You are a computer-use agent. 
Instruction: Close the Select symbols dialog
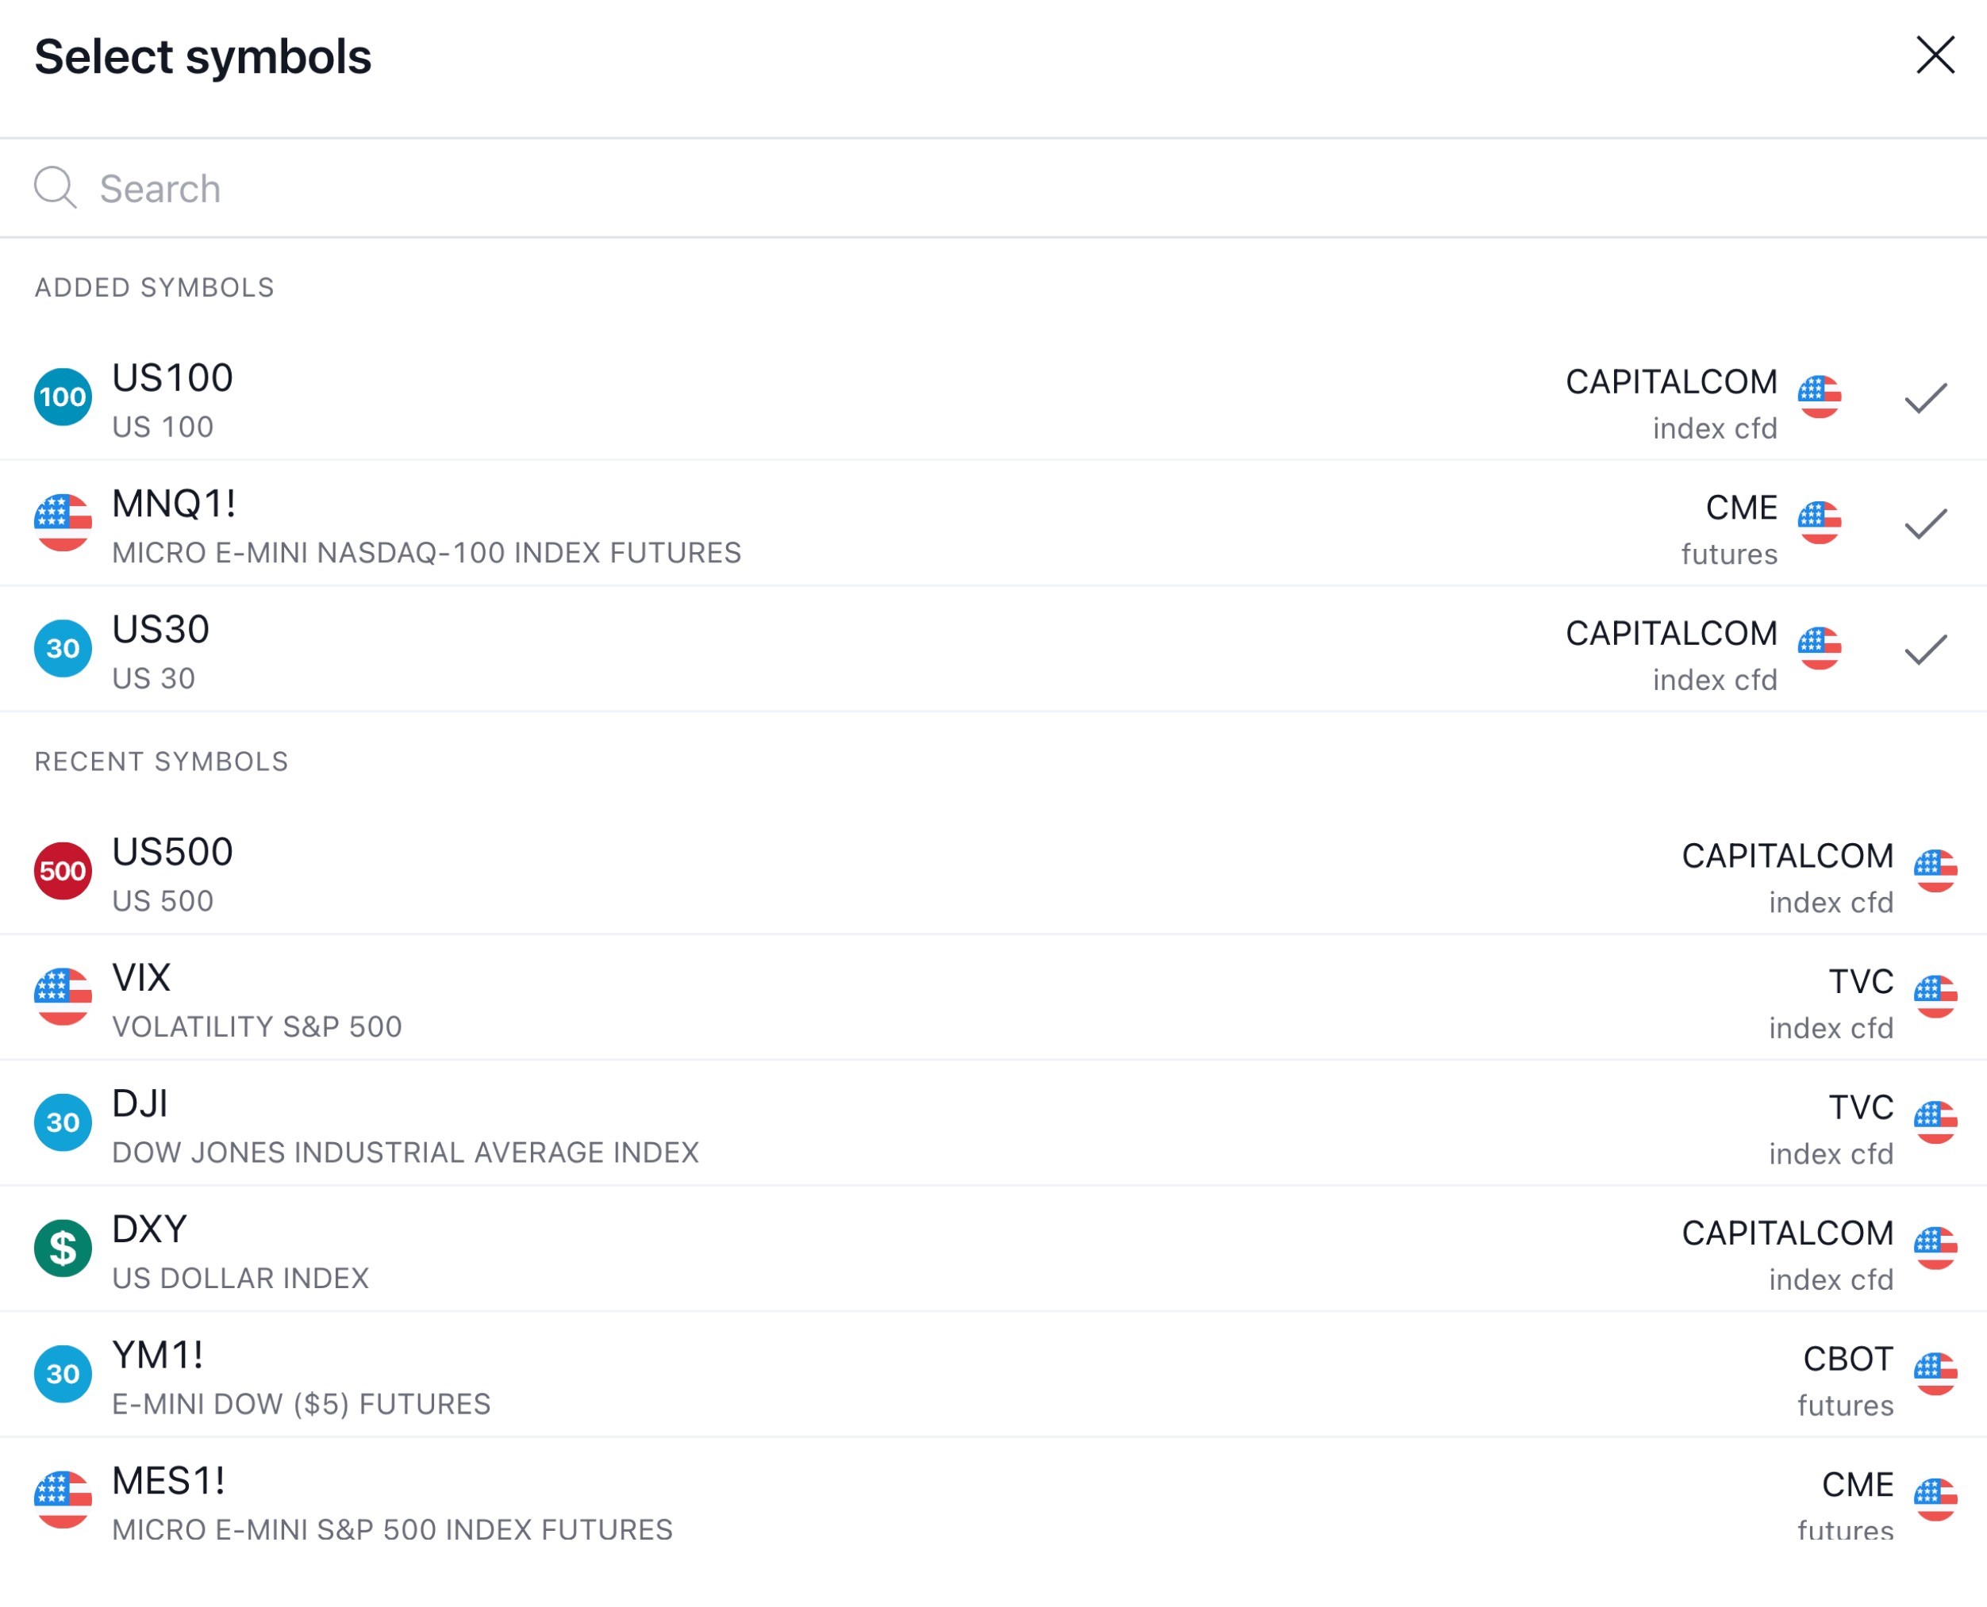click(1936, 55)
